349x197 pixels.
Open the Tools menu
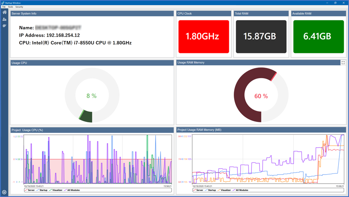10,7
